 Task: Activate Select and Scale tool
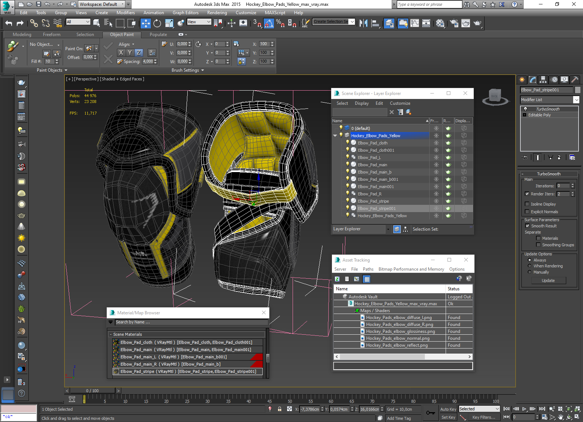point(169,23)
